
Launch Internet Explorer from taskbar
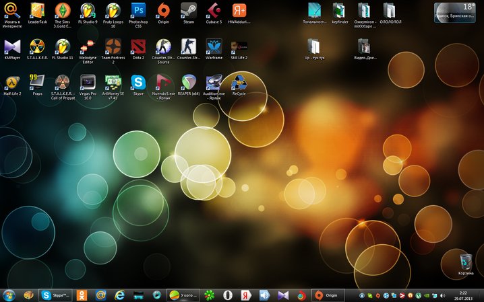[x=119, y=295]
